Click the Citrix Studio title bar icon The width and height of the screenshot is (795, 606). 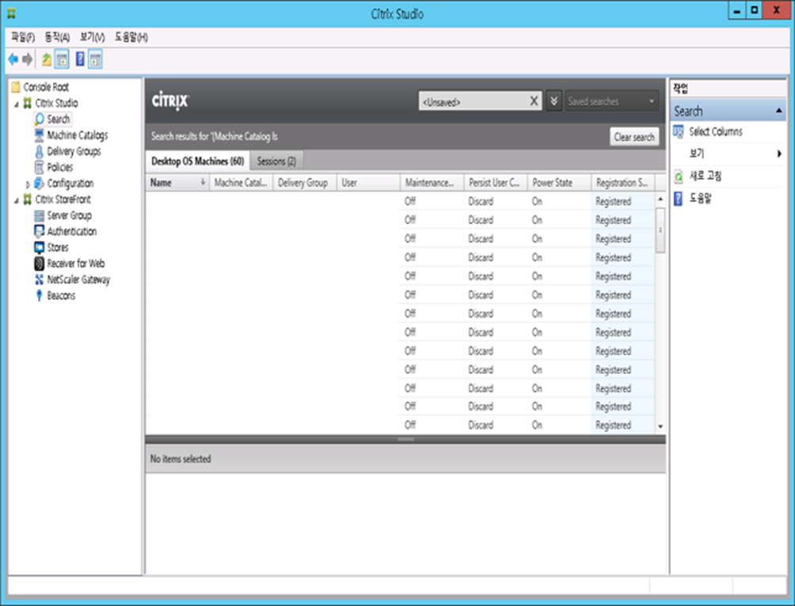pyautogui.click(x=11, y=13)
